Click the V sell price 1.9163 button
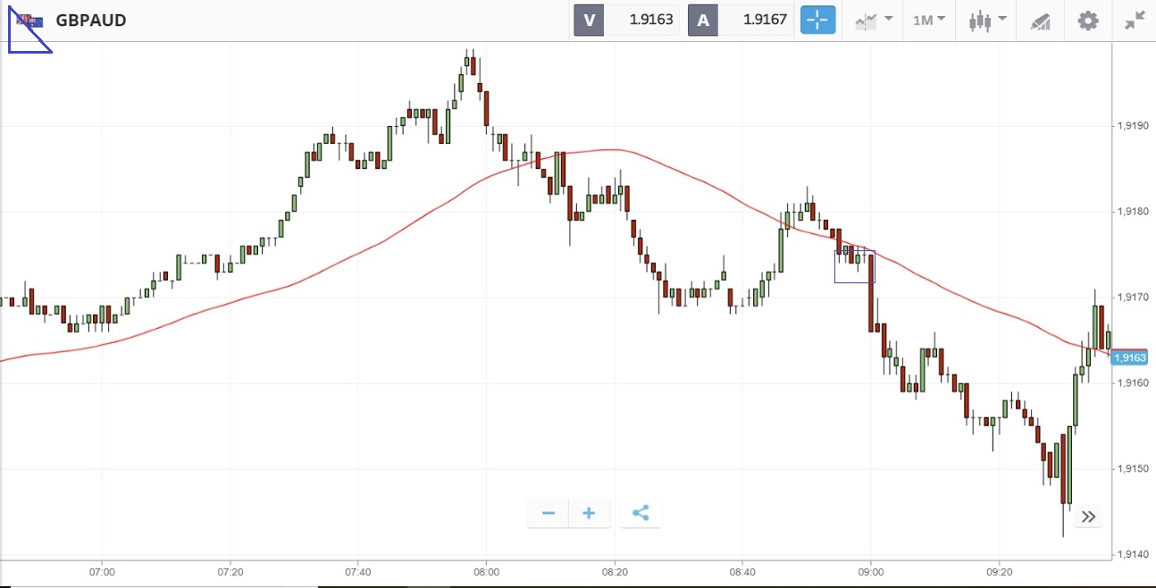The width and height of the screenshot is (1156, 588). click(x=626, y=20)
